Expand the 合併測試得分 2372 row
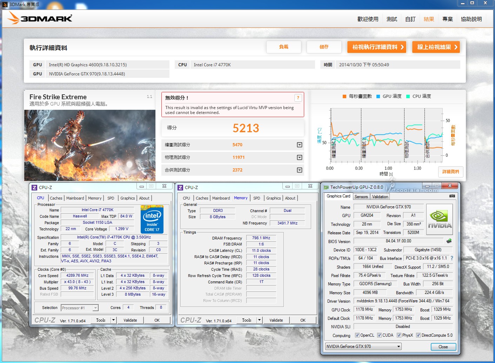This screenshot has width=495, height=363. 300,170
